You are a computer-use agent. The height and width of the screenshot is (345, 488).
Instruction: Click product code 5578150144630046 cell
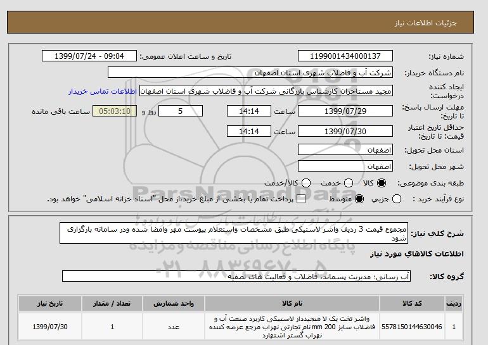412,327
